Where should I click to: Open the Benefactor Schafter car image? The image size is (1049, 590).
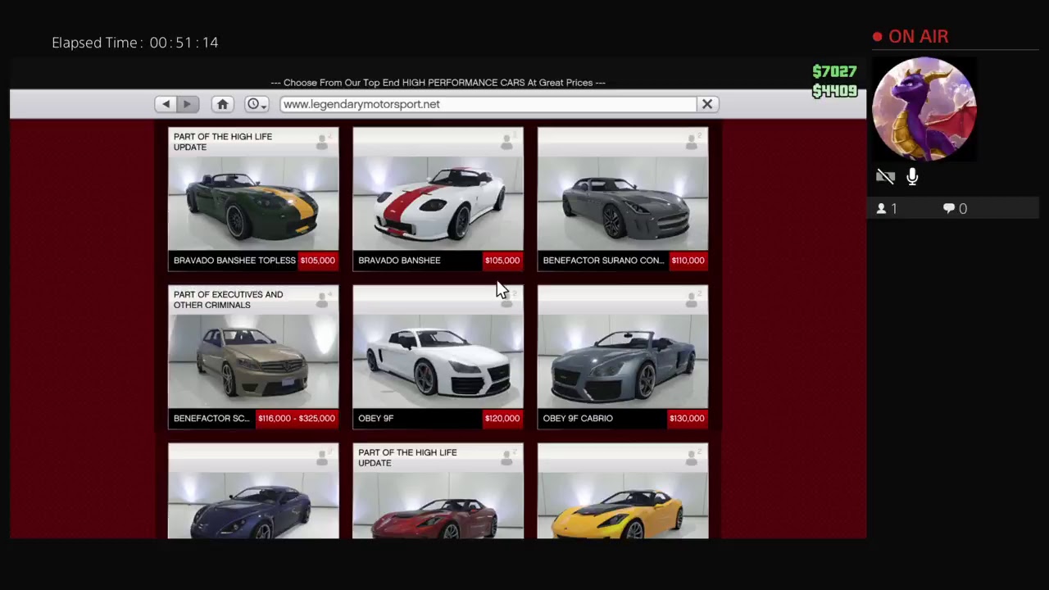(x=253, y=361)
